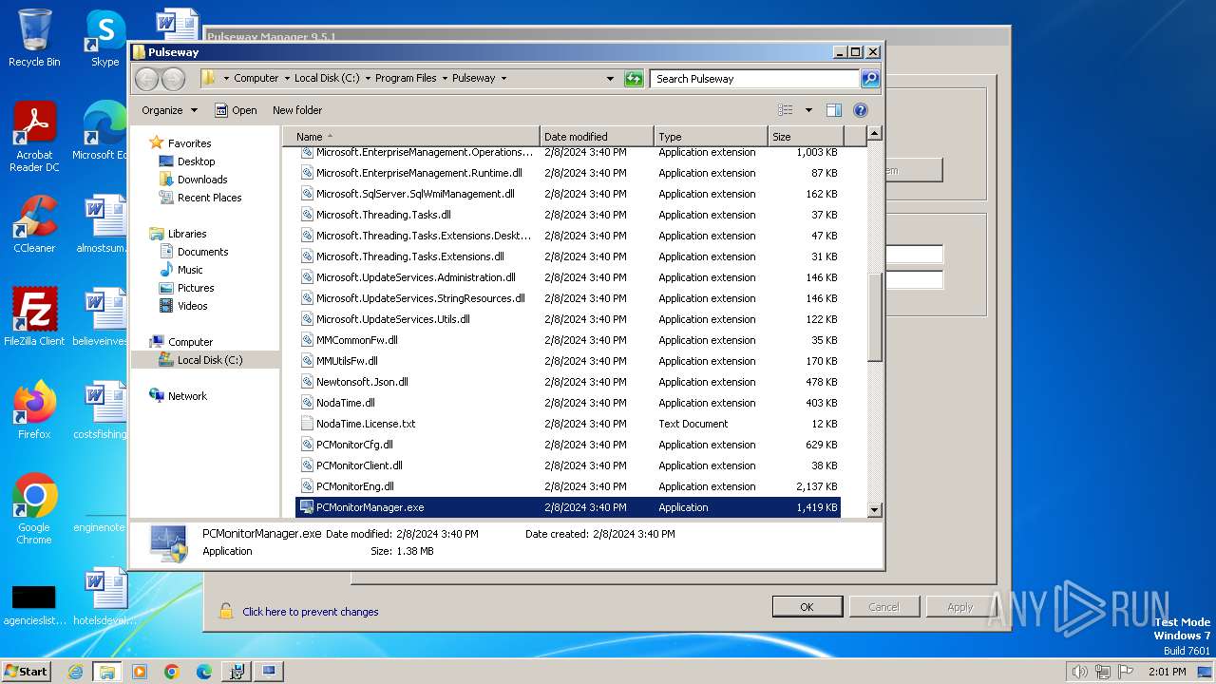Select the PCMonitorManager.exe file

click(x=568, y=507)
